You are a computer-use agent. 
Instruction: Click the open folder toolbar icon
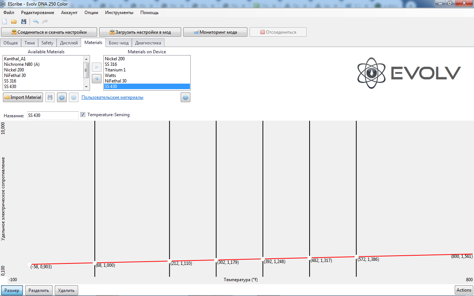tap(14, 21)
